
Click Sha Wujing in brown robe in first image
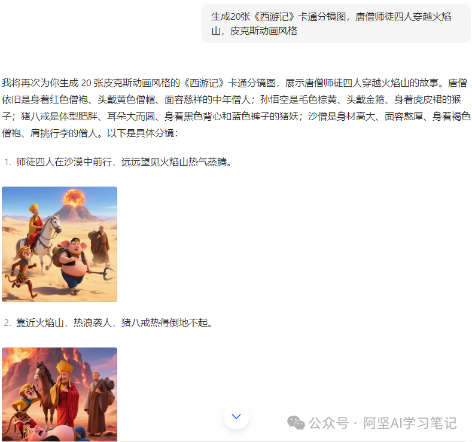101,244
